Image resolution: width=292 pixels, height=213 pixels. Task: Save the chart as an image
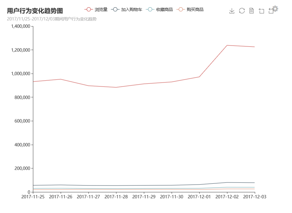tap(232, 11)
